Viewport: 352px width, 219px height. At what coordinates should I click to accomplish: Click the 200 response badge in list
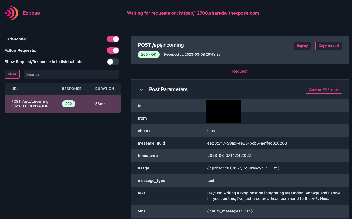click(x=69, y=104)
